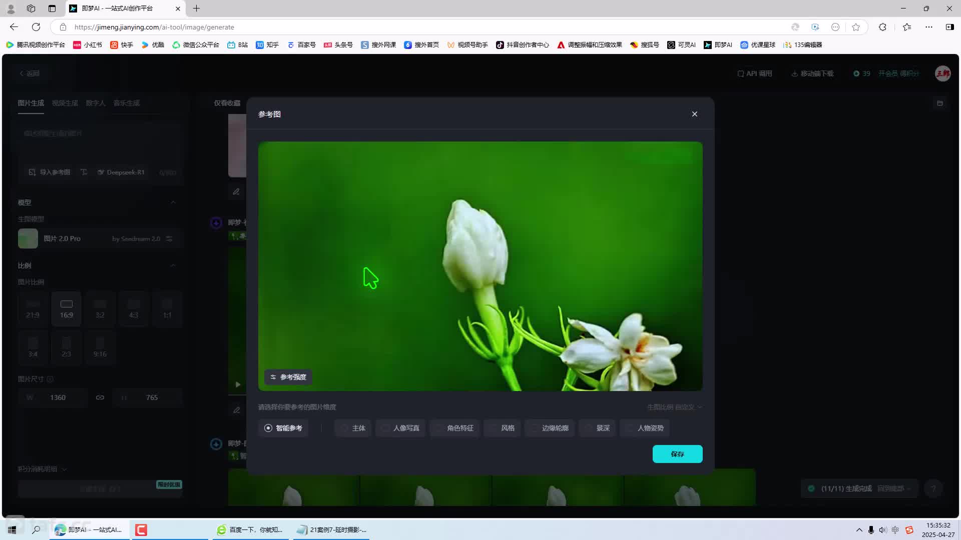Refresh the browser page
Image resolution: width=961 pixels, height=540 pixels.
(x=36, y=27)
